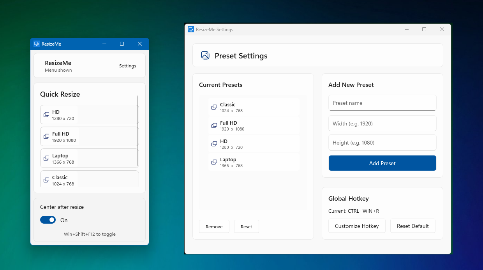Click the monitor icon beside HD in Quick Resize

[x=47, y=115]
